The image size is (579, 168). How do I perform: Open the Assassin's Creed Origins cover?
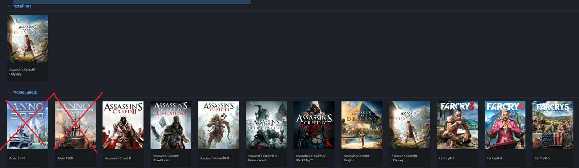(362, 125)
